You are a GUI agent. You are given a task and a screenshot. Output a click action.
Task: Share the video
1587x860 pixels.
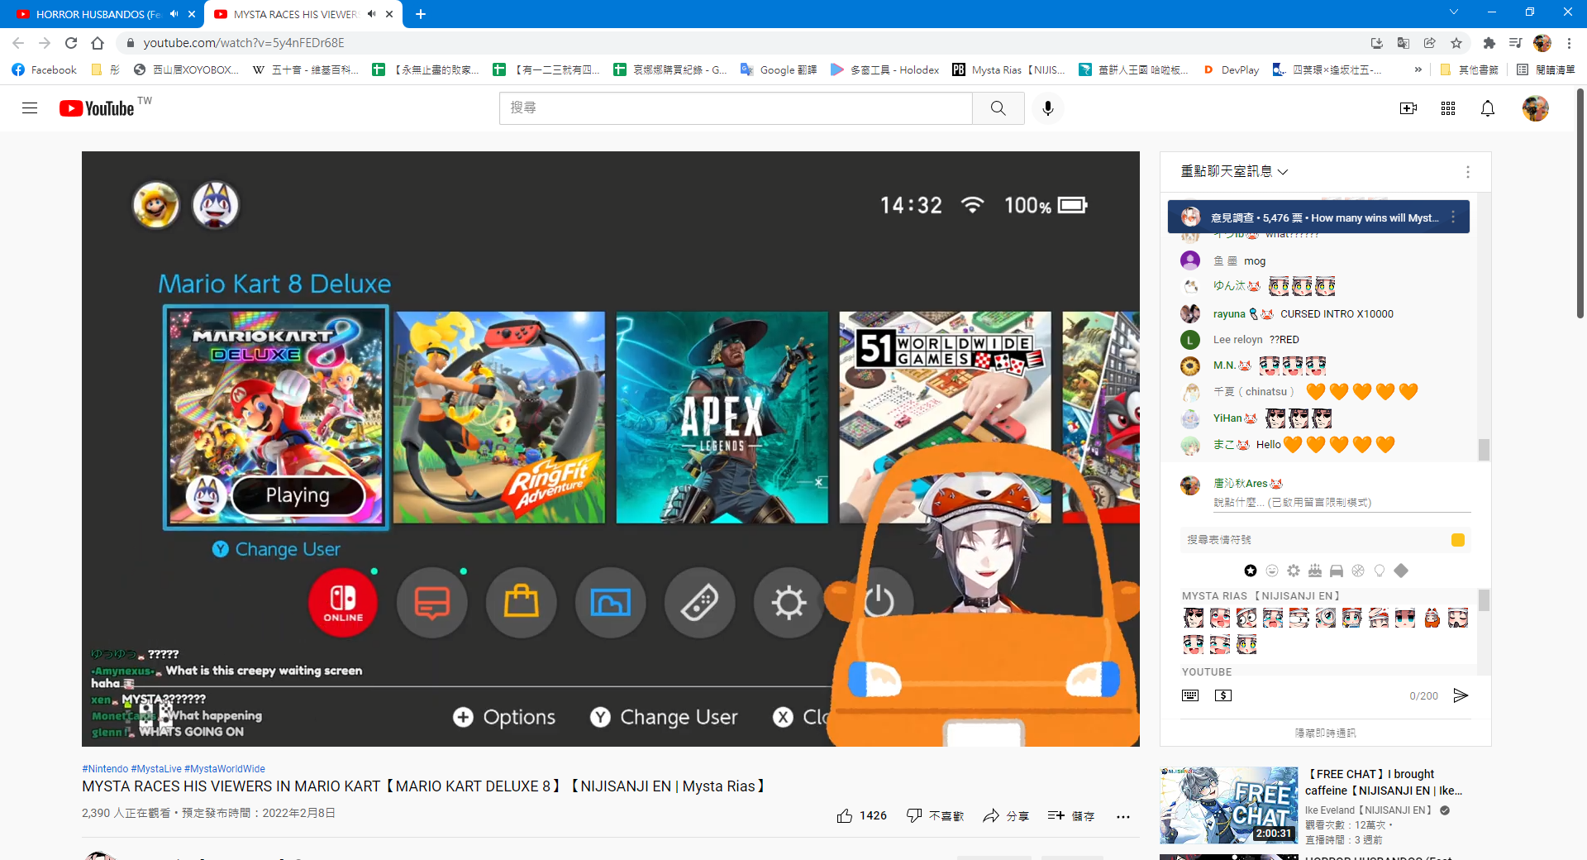point(1006,816)
